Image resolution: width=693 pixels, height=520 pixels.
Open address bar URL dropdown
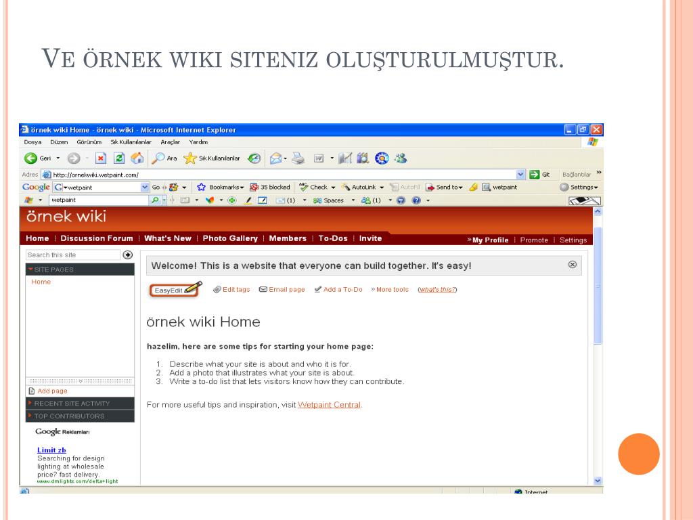tap(520, 174)
